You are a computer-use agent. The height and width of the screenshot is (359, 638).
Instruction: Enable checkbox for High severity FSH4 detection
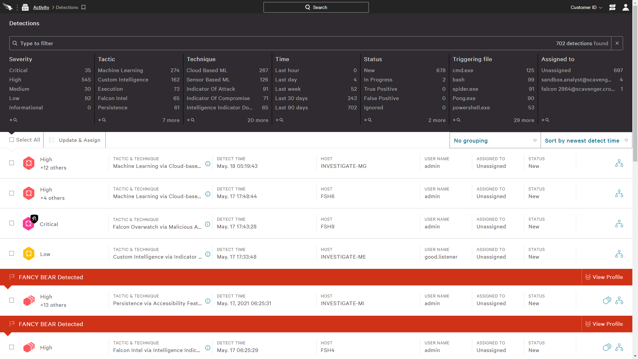(x=11, y=347)
